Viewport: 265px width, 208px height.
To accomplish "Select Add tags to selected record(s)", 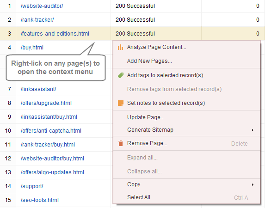I will [x=165, y=75].
